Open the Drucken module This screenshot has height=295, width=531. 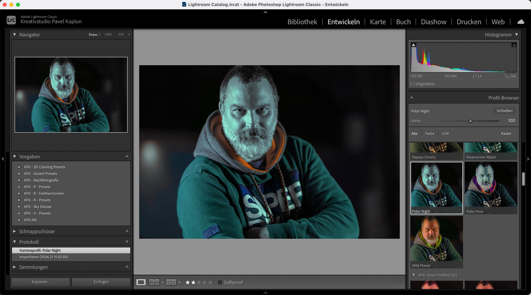point(469,22)
